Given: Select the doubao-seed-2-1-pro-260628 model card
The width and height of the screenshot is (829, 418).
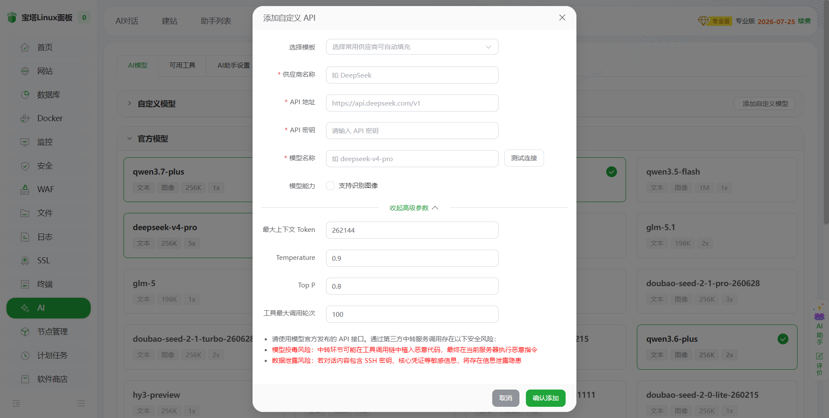Looking at the screenshot, I should click(x=717, y=291).
